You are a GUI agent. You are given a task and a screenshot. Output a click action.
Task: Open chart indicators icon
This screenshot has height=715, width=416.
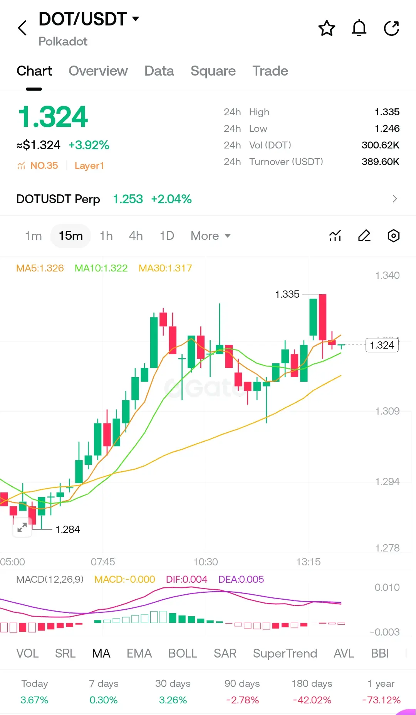[335, 236]
